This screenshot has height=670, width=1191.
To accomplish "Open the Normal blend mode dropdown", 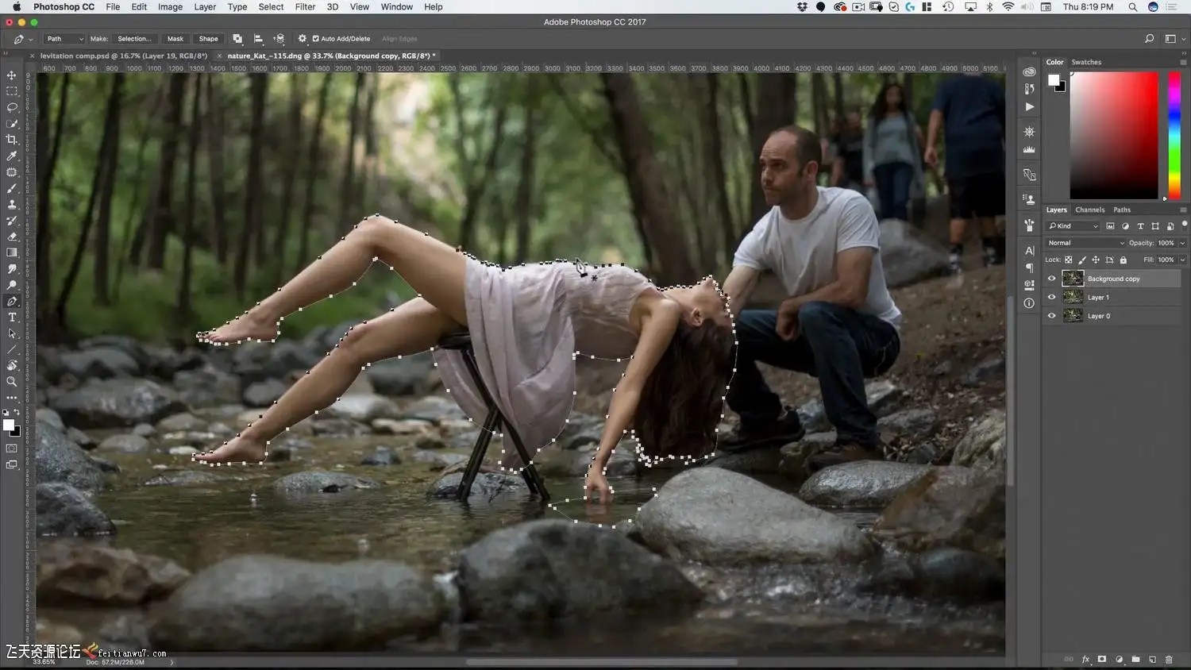I will pos(1085,243).
